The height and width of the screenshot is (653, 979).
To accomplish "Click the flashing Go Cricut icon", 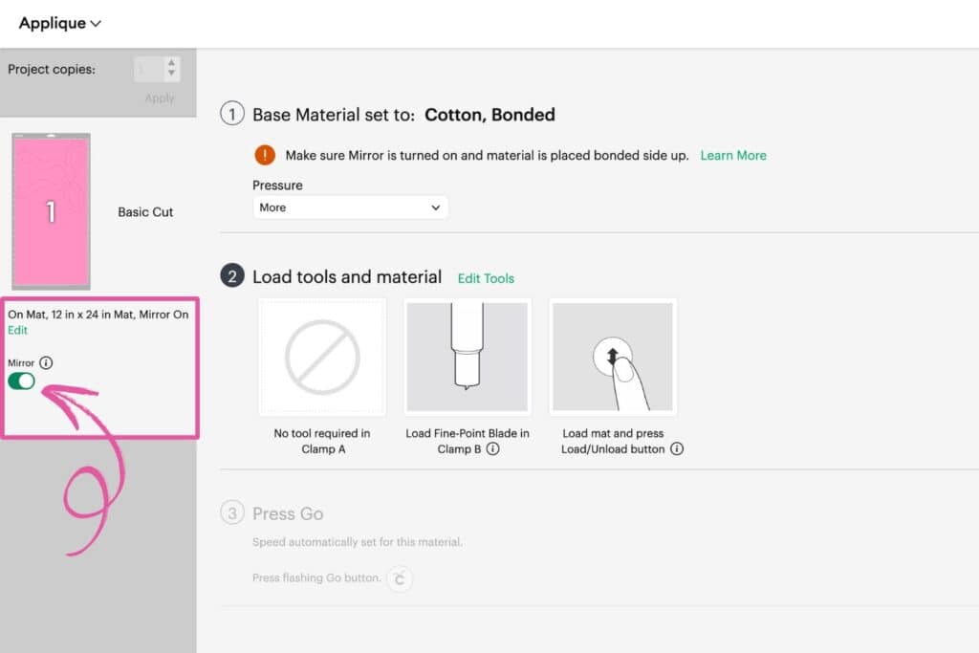I will (x=400, y=578).
